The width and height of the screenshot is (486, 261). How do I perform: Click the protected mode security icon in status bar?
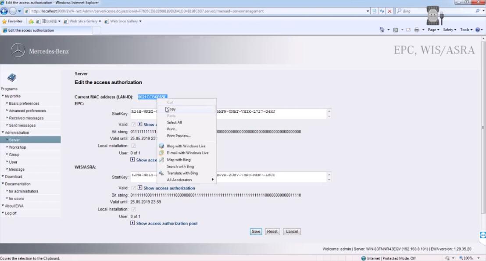pyautogui.click(x=447, y=258)
